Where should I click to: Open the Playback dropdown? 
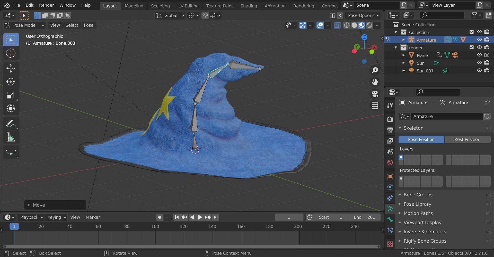pyautogui.click(x=31, y=217)
